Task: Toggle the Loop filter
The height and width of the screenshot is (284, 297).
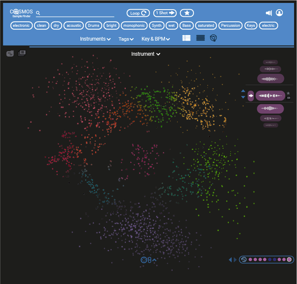Action: (x=138, y=13)
